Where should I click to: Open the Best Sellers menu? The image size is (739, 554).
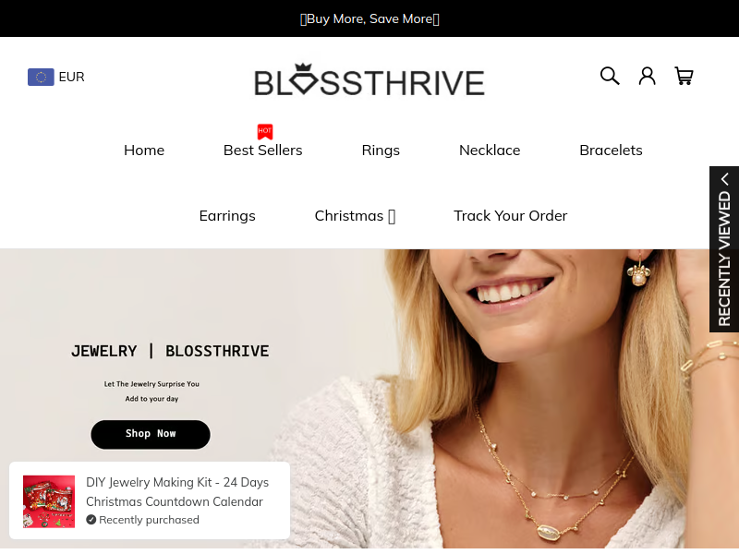[x=263, y=151]
